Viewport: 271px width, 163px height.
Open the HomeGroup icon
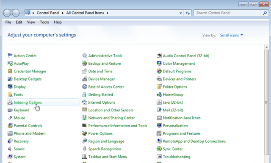pyautogui.click(x=159, y=94)
